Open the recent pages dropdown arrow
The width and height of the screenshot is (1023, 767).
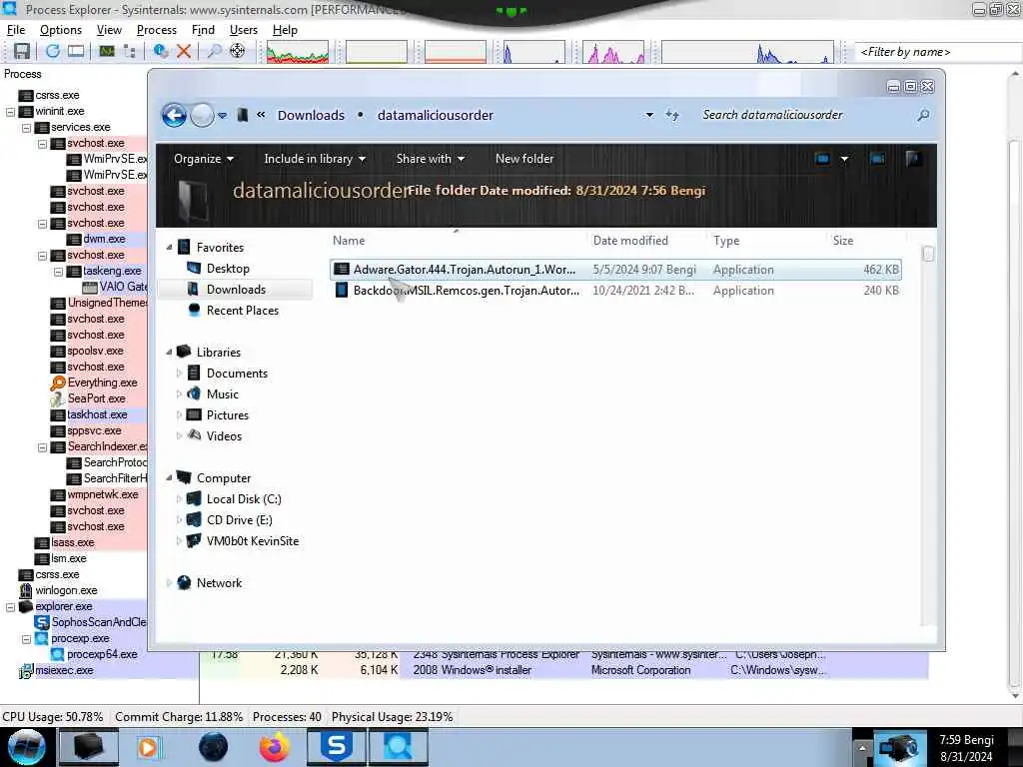coord(223,116)
